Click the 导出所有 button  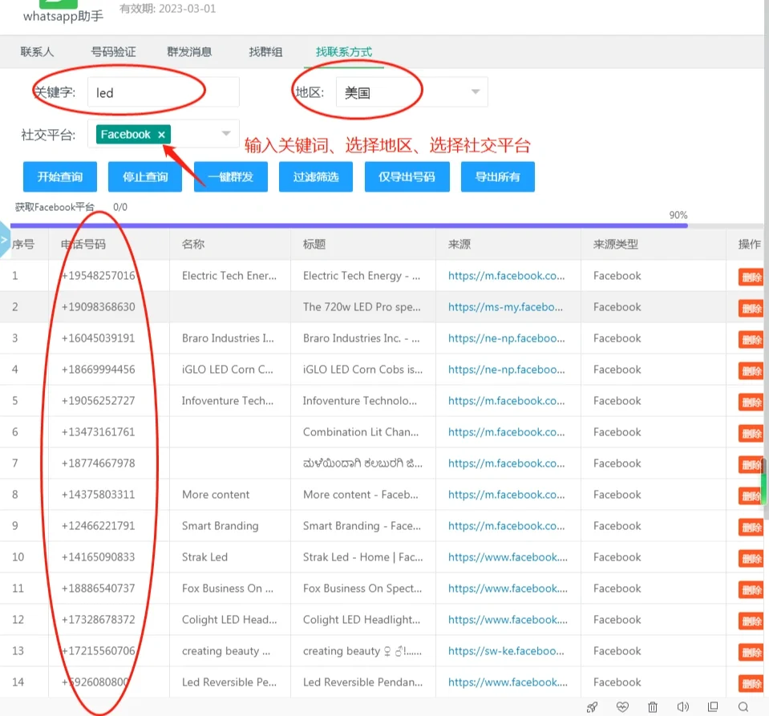(x=498, y=176)
